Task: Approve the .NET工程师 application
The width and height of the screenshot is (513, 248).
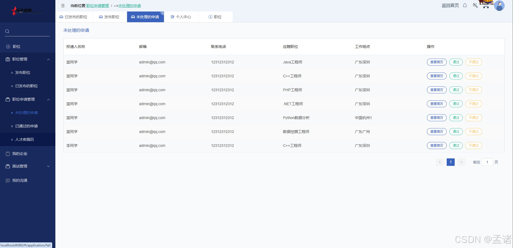Action: (456, 104)
